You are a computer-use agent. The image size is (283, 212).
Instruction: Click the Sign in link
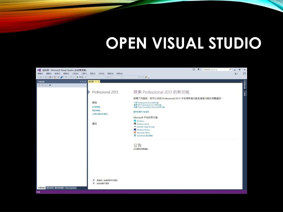237,74
